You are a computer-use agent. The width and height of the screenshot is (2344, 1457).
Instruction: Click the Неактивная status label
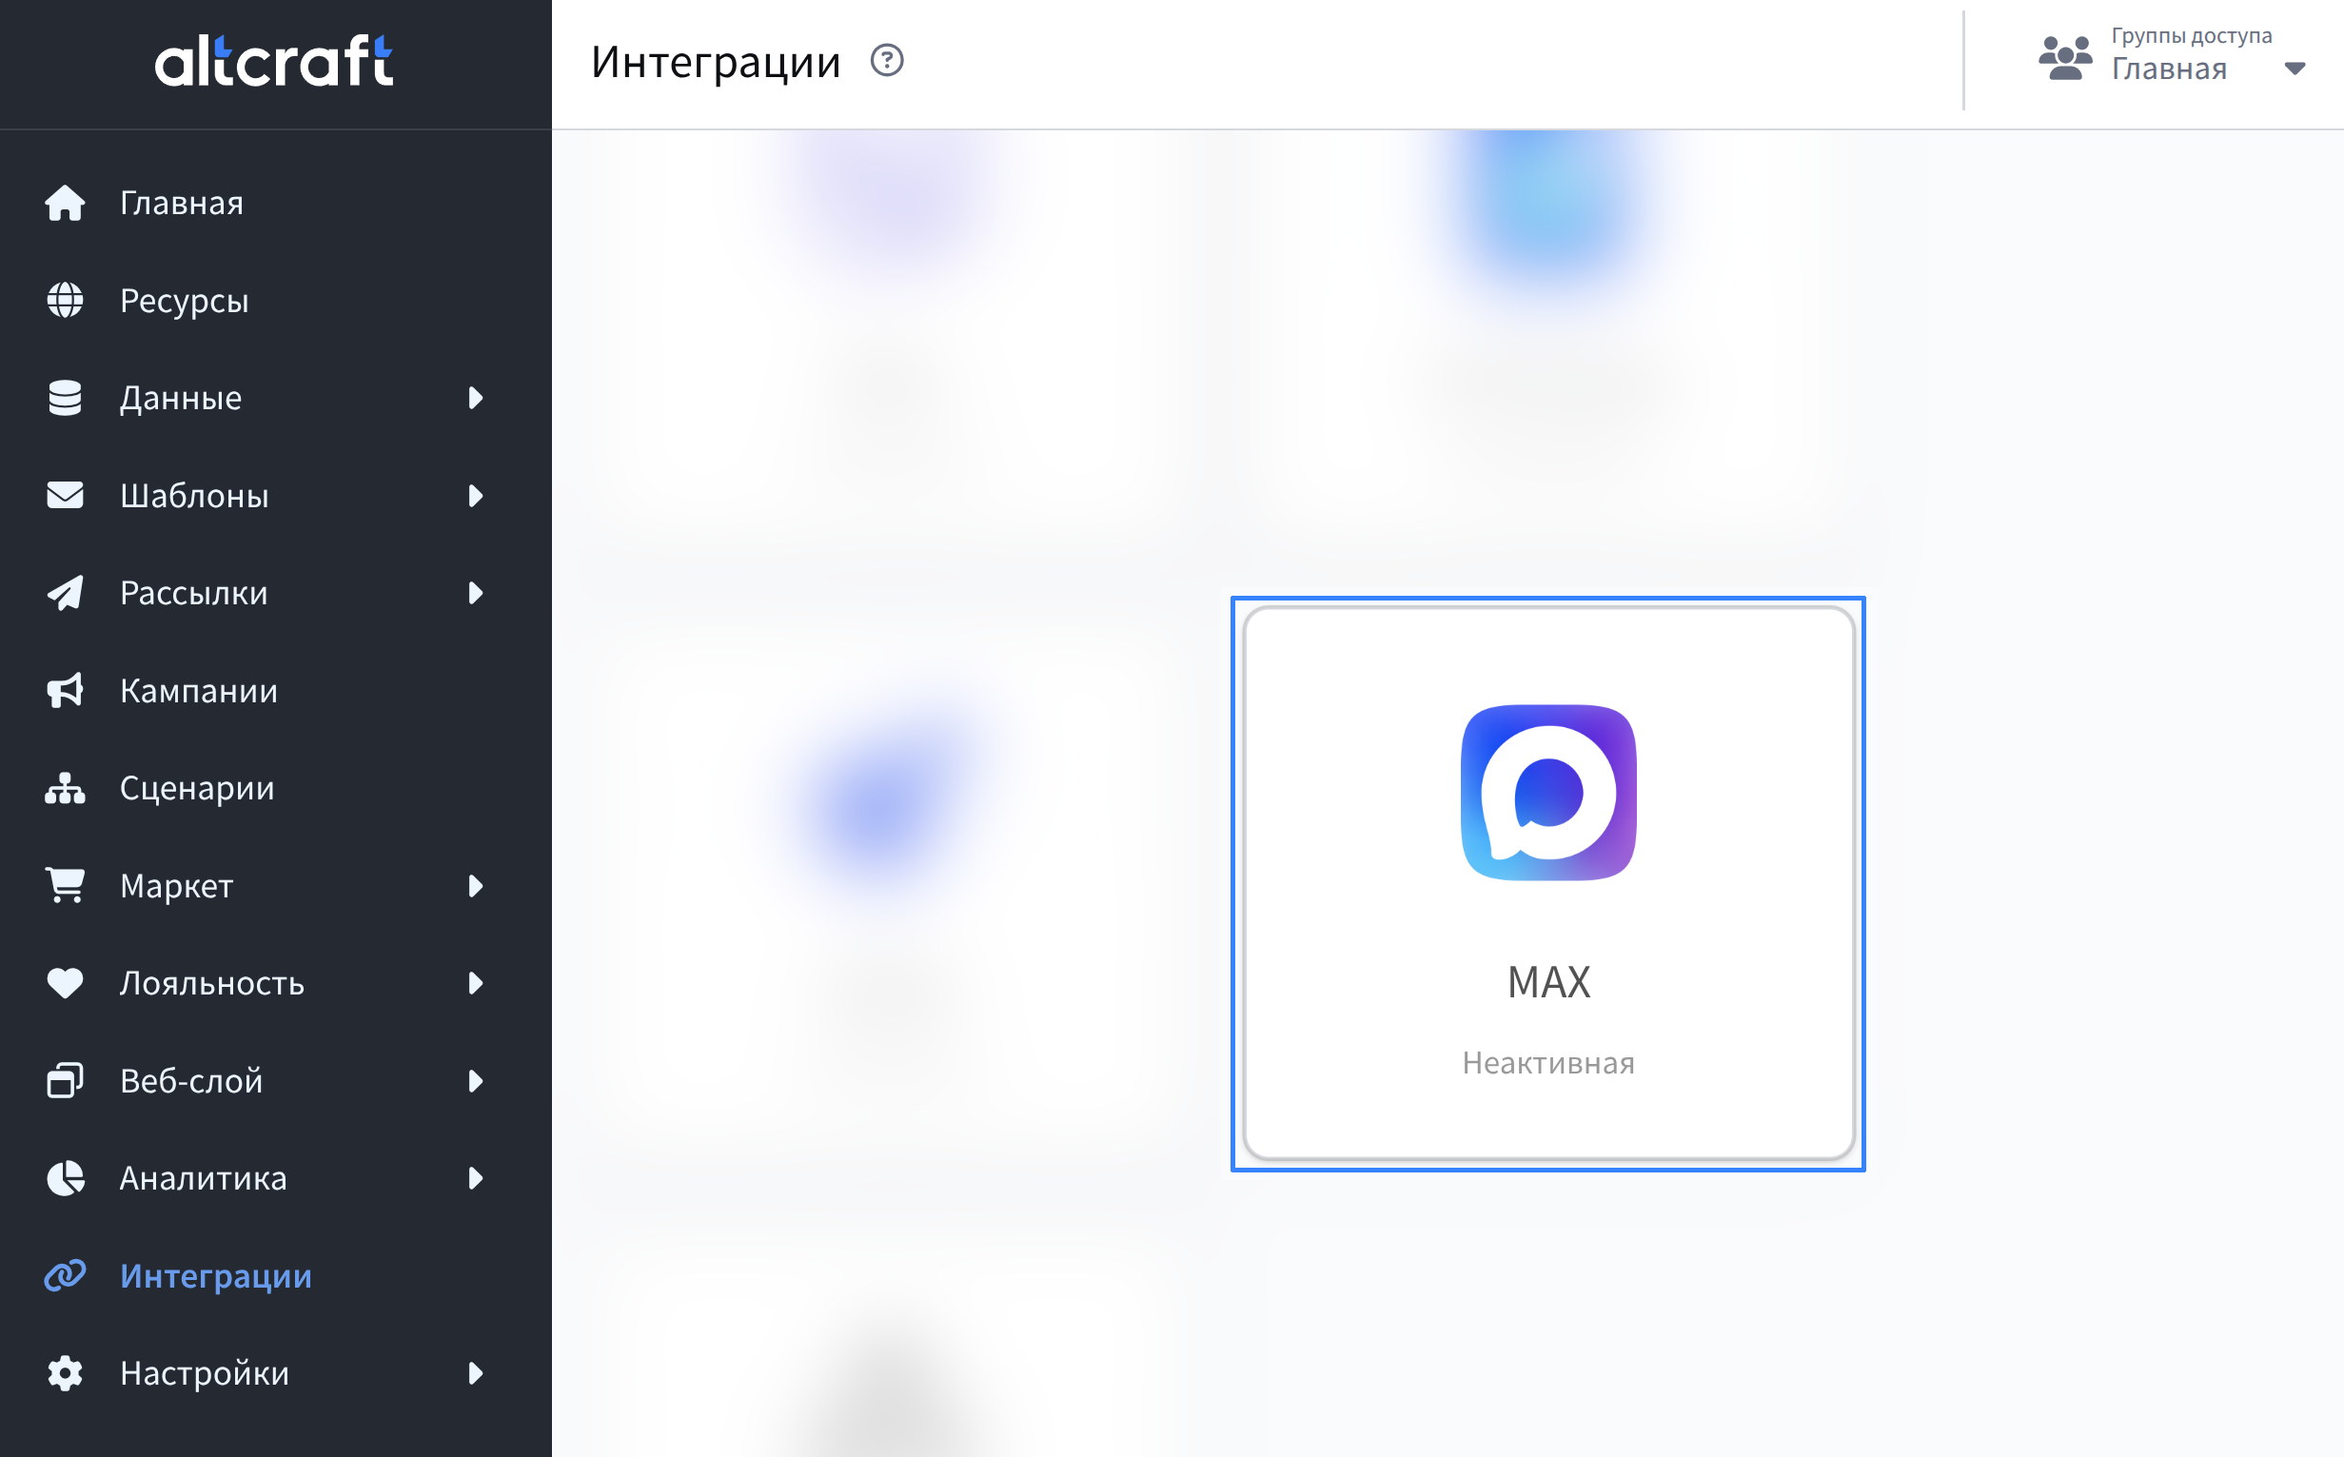pyautogui.click(x=1548, y=1063)
